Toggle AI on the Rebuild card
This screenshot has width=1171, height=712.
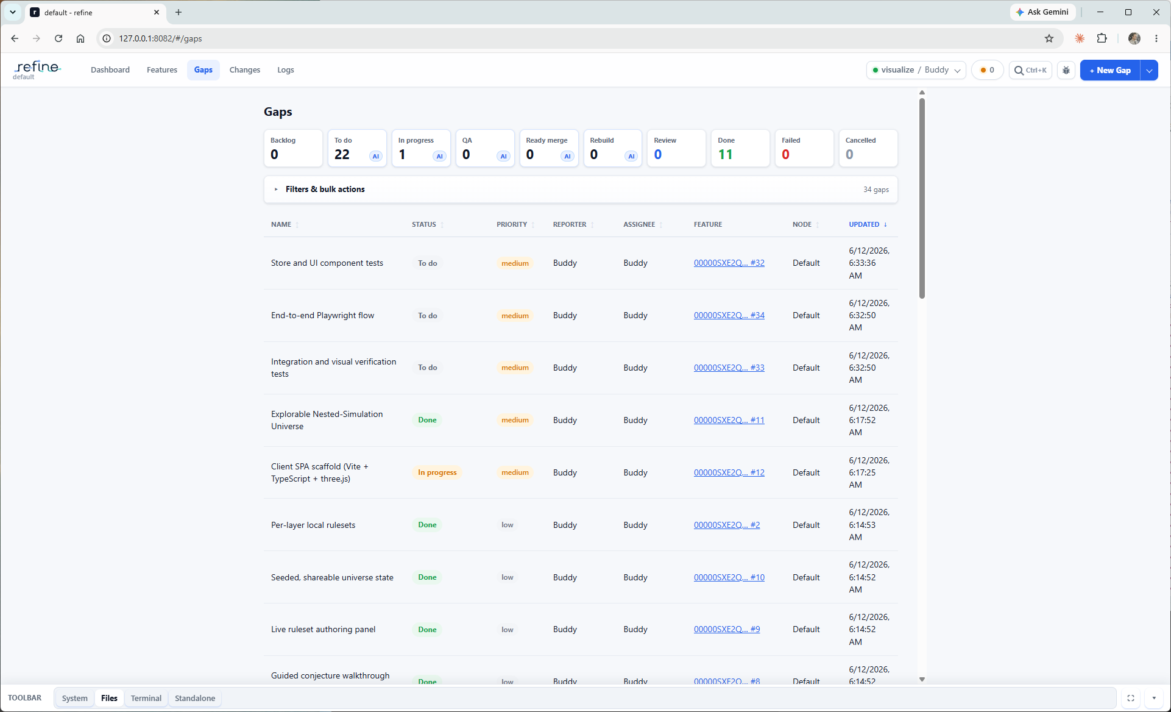click(x=631, y=156)
